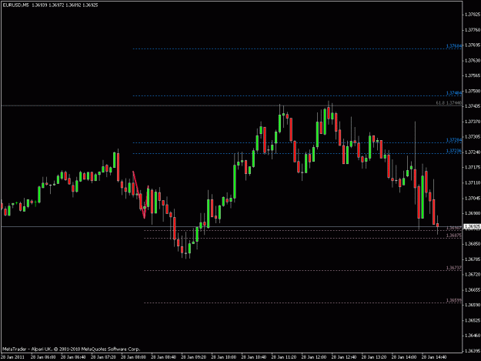Click the 1.36785 price scale label
This screenshot has width=481, height=361.
tap(473, 259)
